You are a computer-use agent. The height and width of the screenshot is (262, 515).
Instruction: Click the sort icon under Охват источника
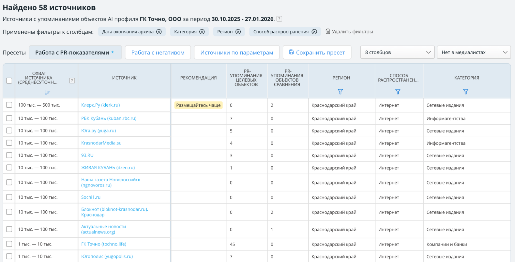[x=47, y=92]
